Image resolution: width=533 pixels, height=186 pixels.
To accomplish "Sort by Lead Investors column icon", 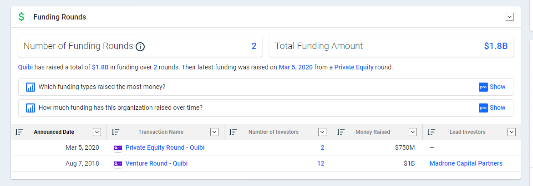I will 431,132.
